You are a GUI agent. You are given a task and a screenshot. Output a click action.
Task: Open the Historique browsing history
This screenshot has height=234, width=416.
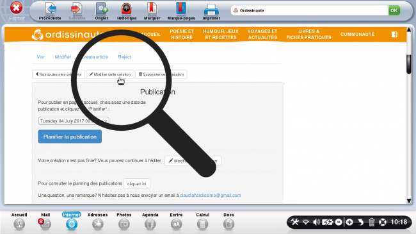click(x=127, y=11)
